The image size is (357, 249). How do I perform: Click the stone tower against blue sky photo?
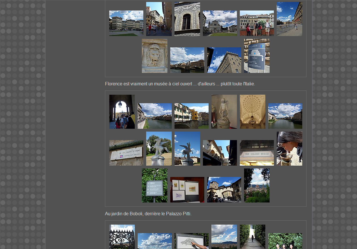pos(224,60)
